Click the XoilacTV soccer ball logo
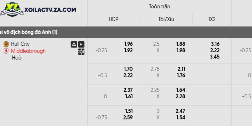The image size is (252, 126). [x=12, y=9]
